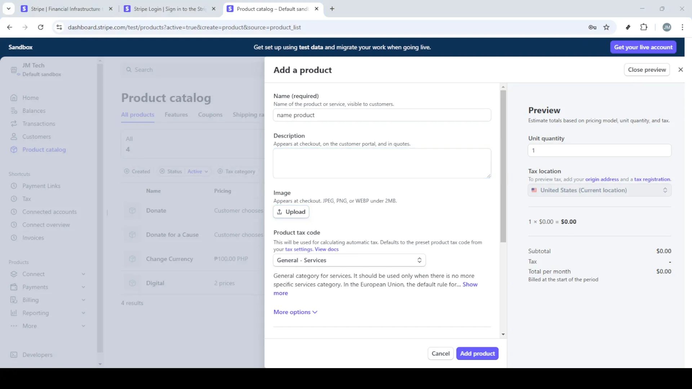Open the General - Services tax code dropdown
Image resolution: width=692 pixels, height=389 pixels.
point(349,260)
